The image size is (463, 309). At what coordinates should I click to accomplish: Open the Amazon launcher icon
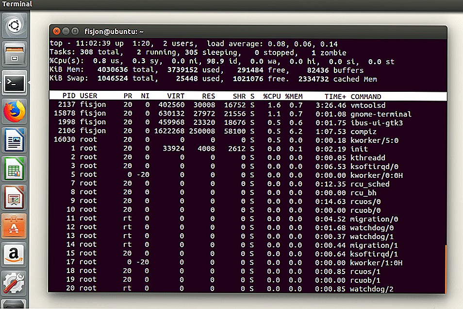click(x=15, y=255)
